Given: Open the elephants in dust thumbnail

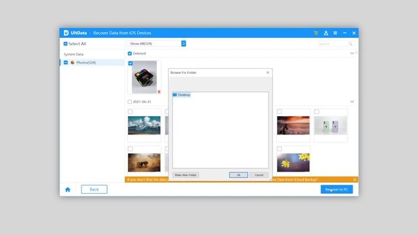Looking at the screenshot, I should 144,163.
